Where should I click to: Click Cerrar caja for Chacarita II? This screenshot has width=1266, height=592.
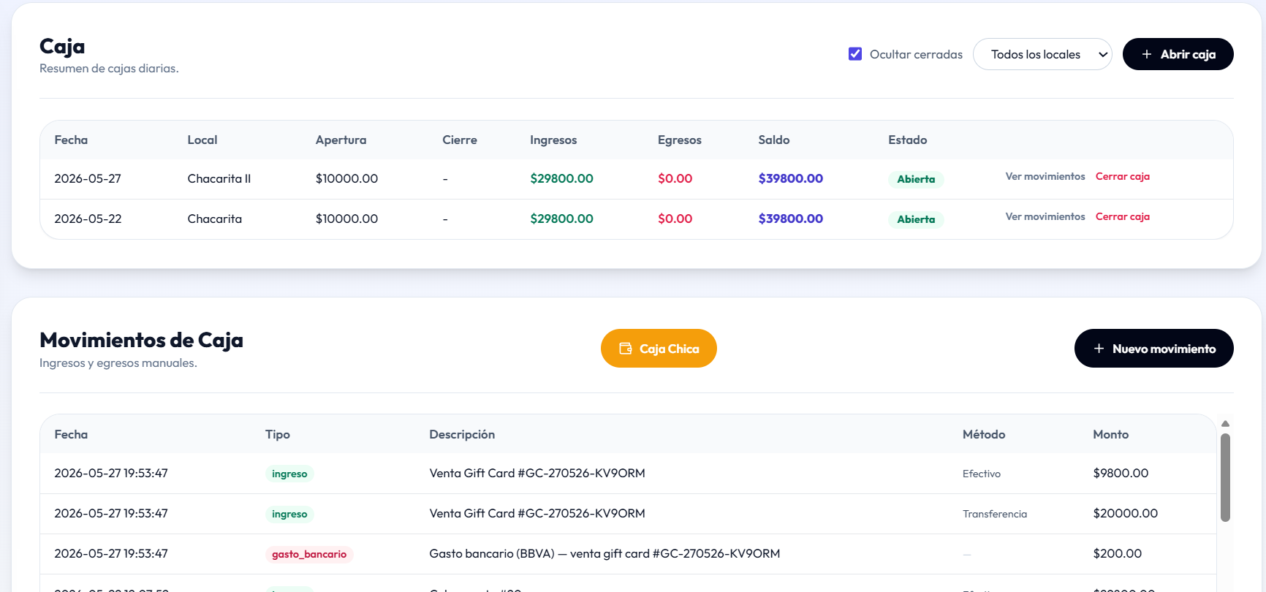(1123, 176)
